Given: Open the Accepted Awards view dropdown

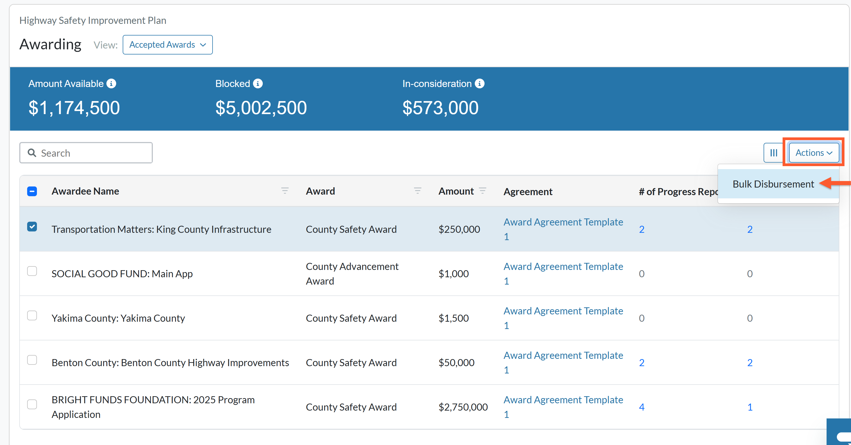Looking at the screenshot, I should (167, 45).
